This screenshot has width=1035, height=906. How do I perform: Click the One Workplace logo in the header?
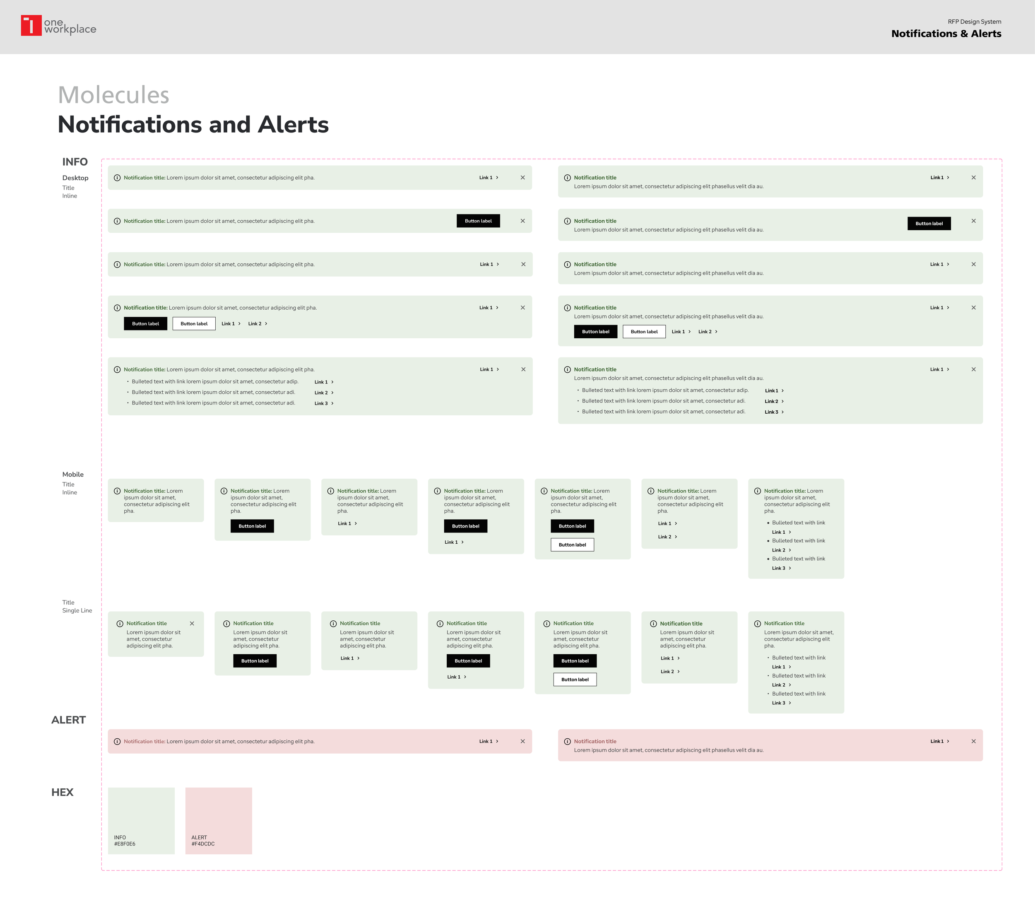(58, 25)
